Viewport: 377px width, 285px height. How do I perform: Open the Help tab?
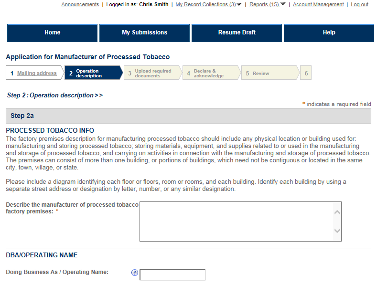coord(329,33)
